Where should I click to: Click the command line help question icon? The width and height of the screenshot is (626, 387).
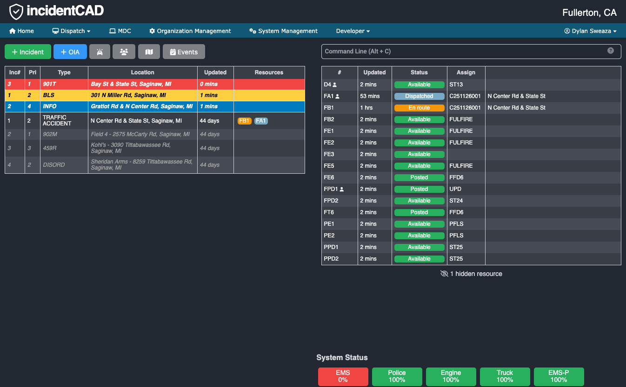click(x=611, y=51)
